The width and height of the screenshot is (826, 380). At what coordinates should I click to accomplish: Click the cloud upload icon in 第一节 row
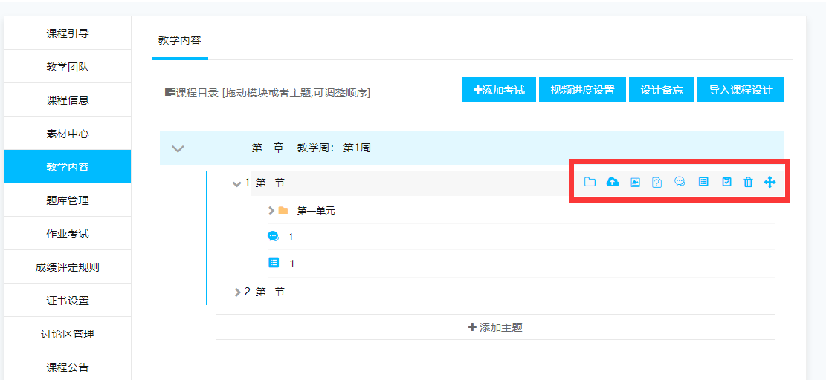613,182
